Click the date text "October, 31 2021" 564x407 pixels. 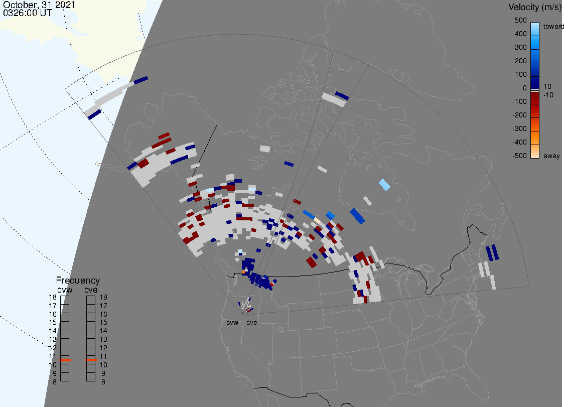[39, 5]
